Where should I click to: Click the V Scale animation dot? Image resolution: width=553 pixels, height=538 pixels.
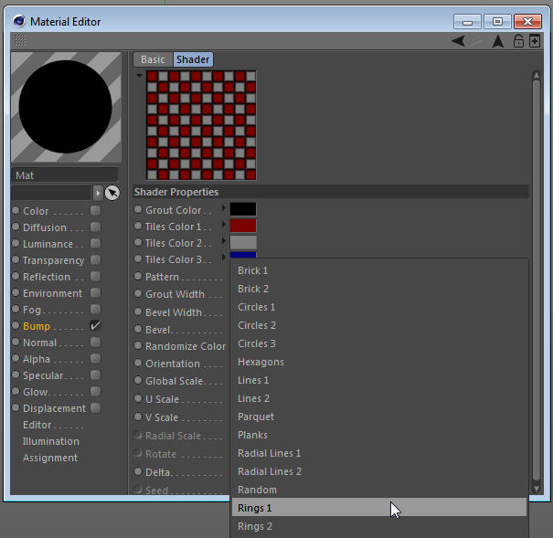(x=138, y=417)
